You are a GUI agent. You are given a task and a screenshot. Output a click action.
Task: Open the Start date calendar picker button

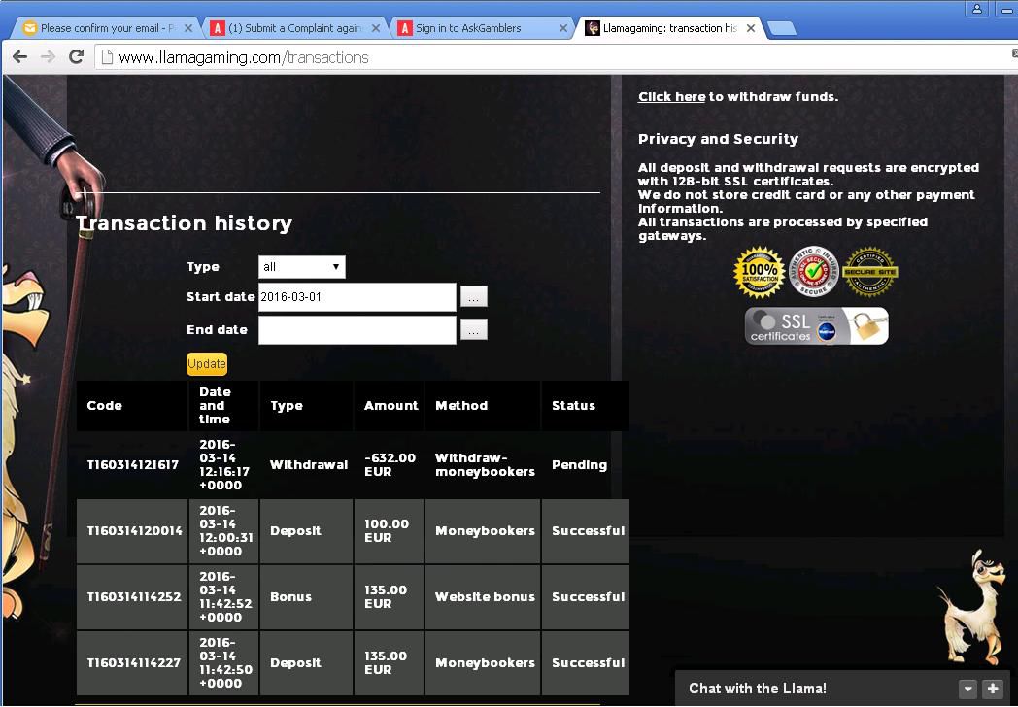(474, 297)
